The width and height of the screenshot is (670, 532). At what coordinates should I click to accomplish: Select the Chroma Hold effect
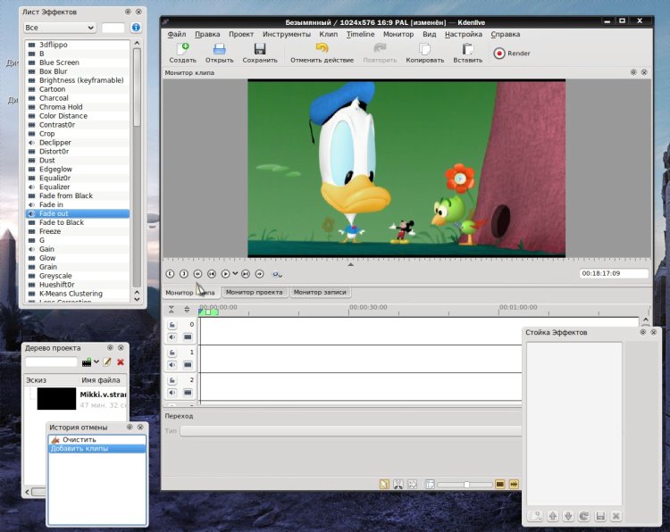click(x=77, y=107)
